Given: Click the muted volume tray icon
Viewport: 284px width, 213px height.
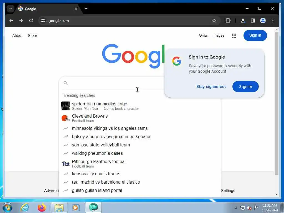Looking at the screenshot, I should click(249, 208).
